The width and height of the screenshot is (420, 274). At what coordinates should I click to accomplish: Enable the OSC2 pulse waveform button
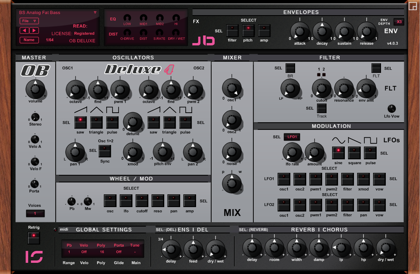185,123
